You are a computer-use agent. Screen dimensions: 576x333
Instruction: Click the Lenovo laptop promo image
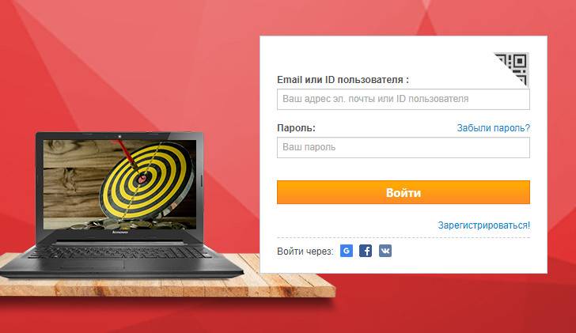point(121,204)
